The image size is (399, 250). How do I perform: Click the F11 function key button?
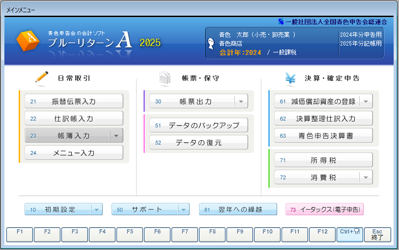point(295,234)
